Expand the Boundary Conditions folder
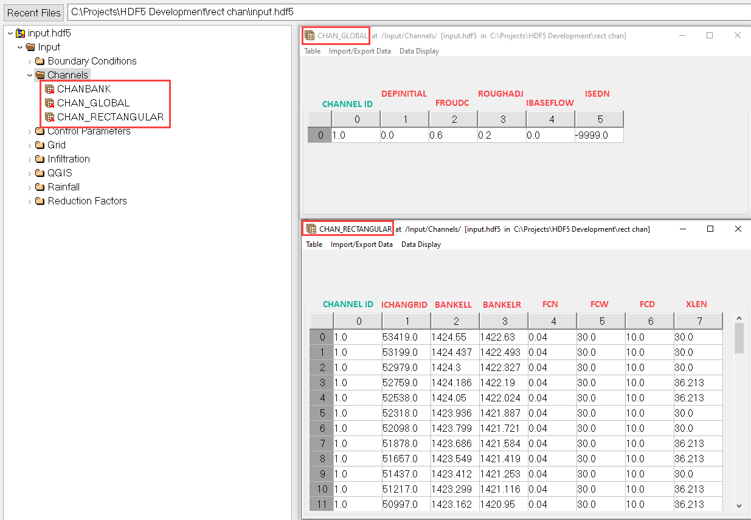 coord(30,61)
